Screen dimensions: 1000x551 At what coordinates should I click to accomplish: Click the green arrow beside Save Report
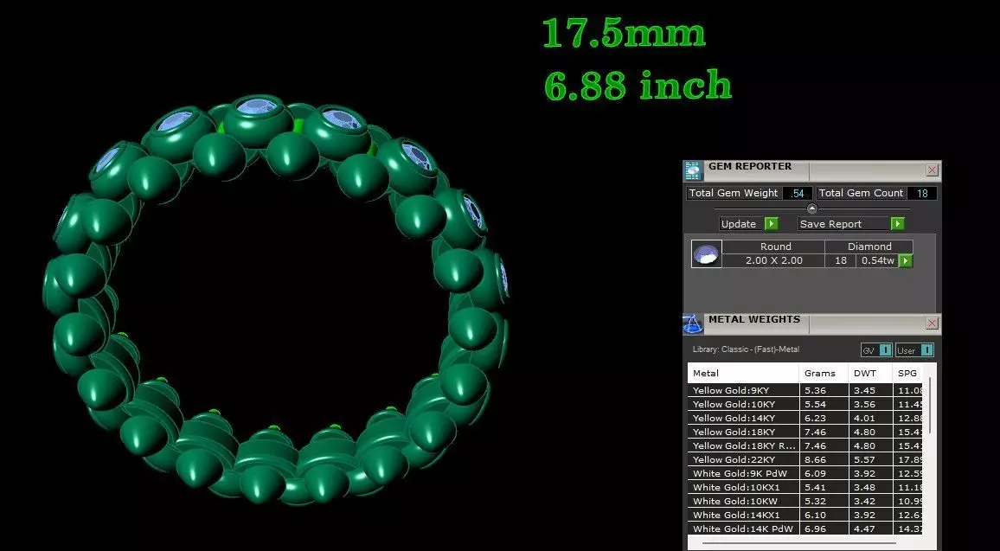pos(898,224)
